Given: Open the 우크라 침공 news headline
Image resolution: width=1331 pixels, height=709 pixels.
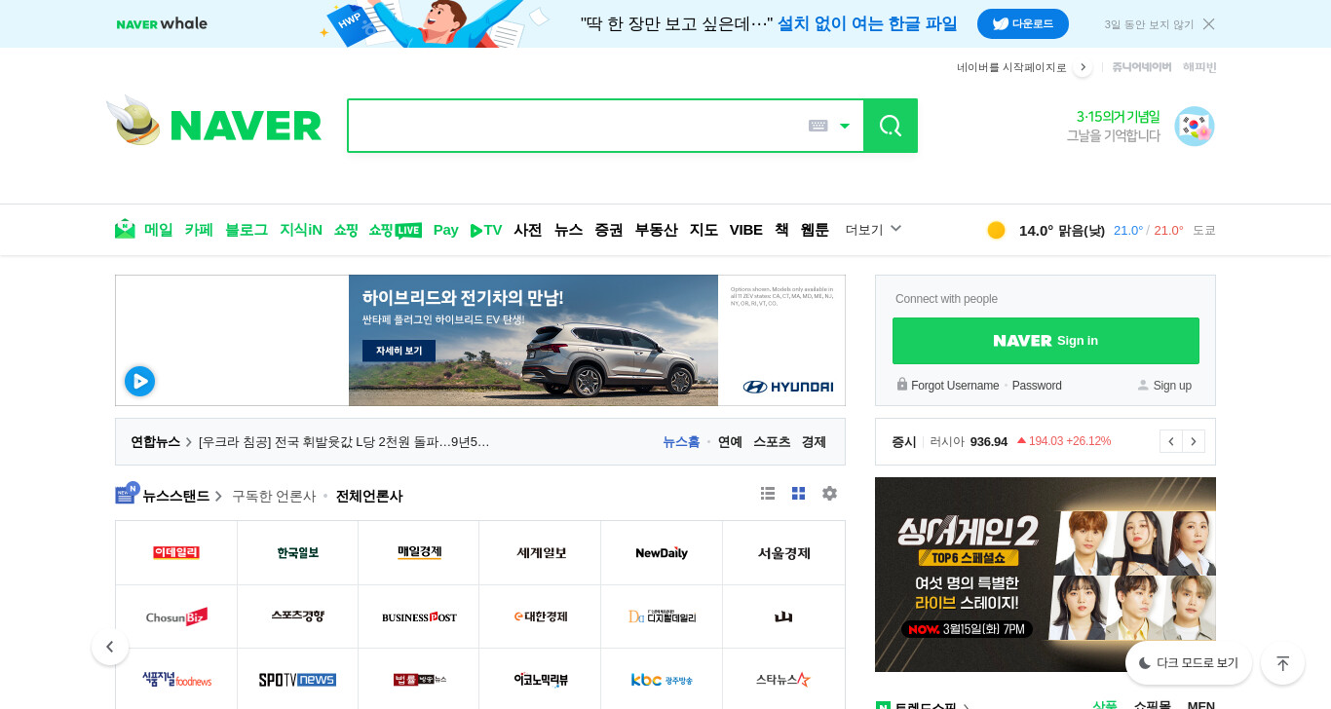Looking at the screenshot, I should pos(344,442).
